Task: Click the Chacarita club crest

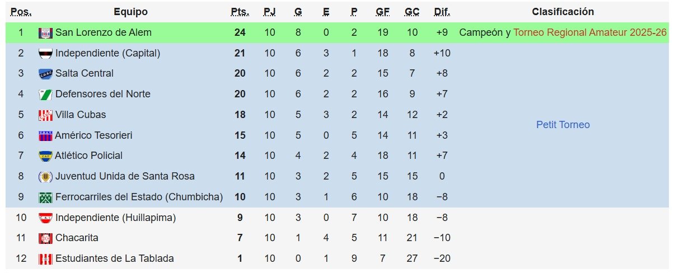Action: click(x=45, y=238)
